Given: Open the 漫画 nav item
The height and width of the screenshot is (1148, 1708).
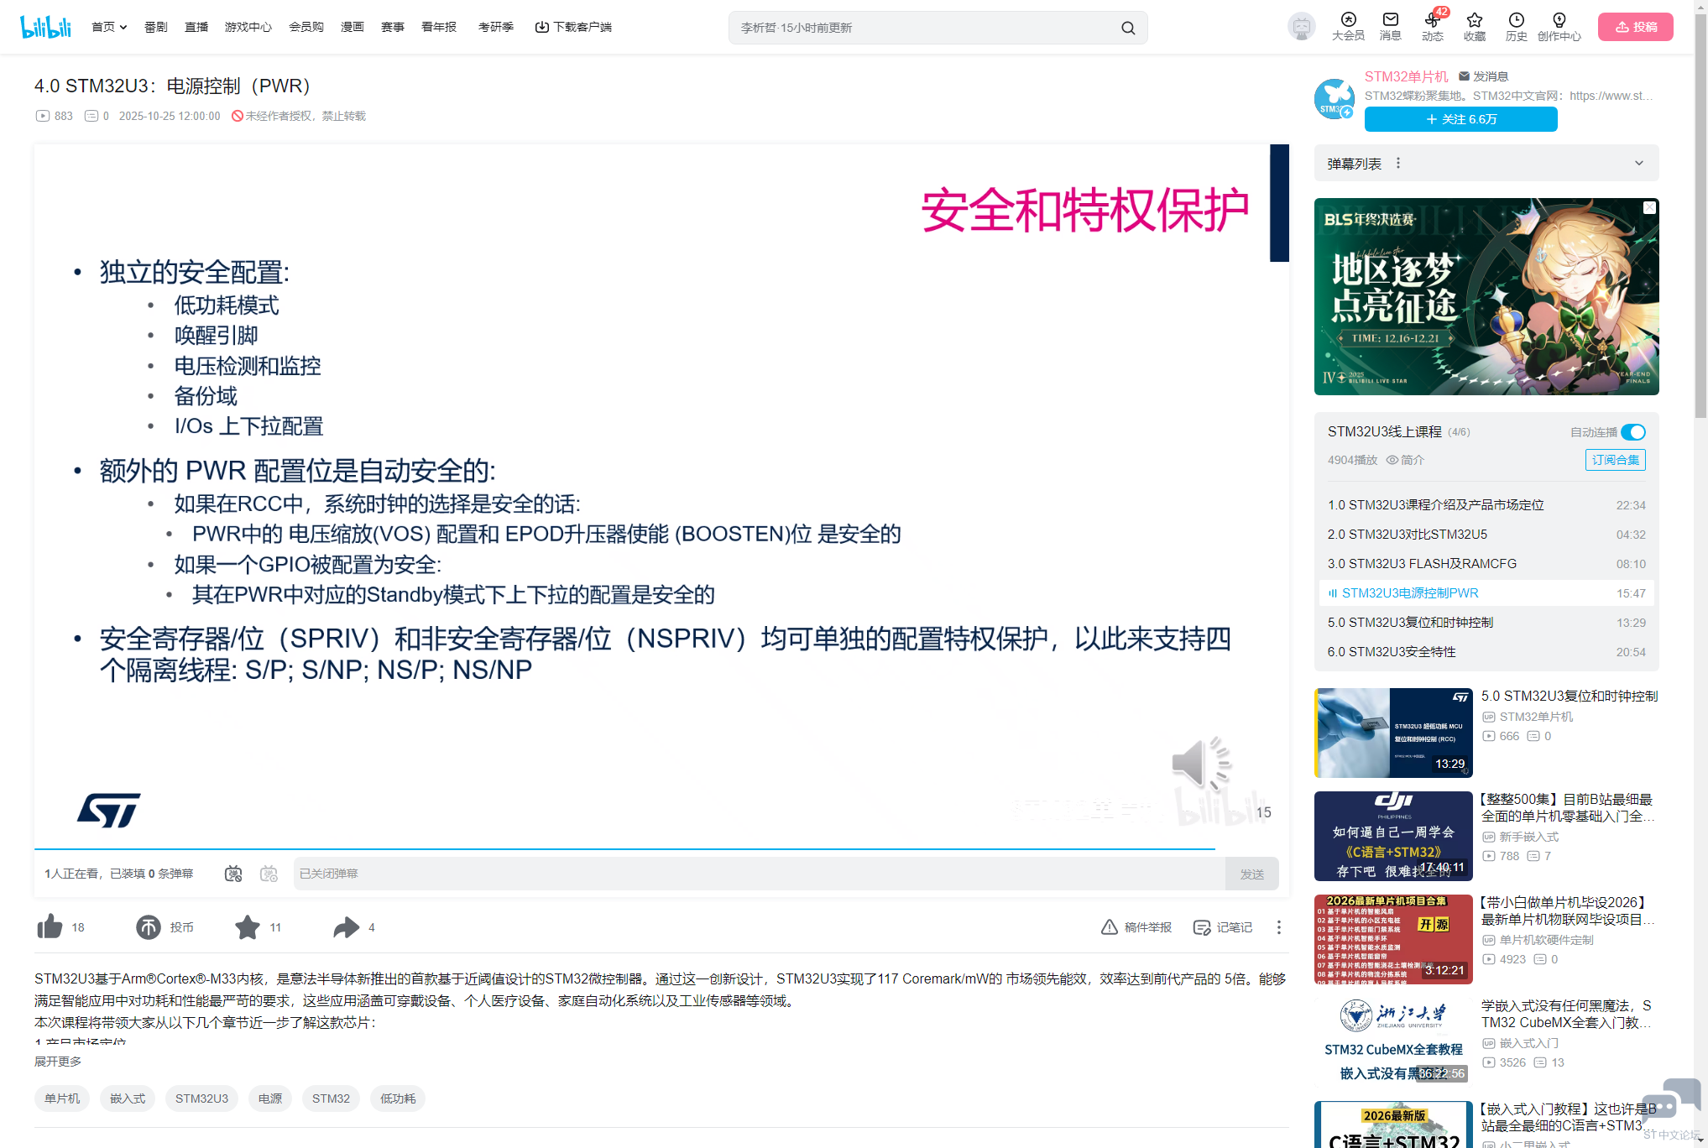Looking at the screenshot, I should 353,27.
